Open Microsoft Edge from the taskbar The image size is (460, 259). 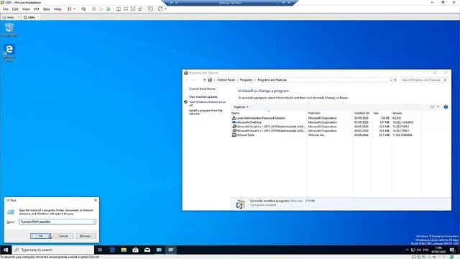point(112,250)
